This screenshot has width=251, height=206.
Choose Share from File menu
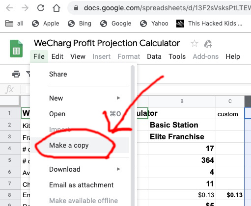pos(80,74)
